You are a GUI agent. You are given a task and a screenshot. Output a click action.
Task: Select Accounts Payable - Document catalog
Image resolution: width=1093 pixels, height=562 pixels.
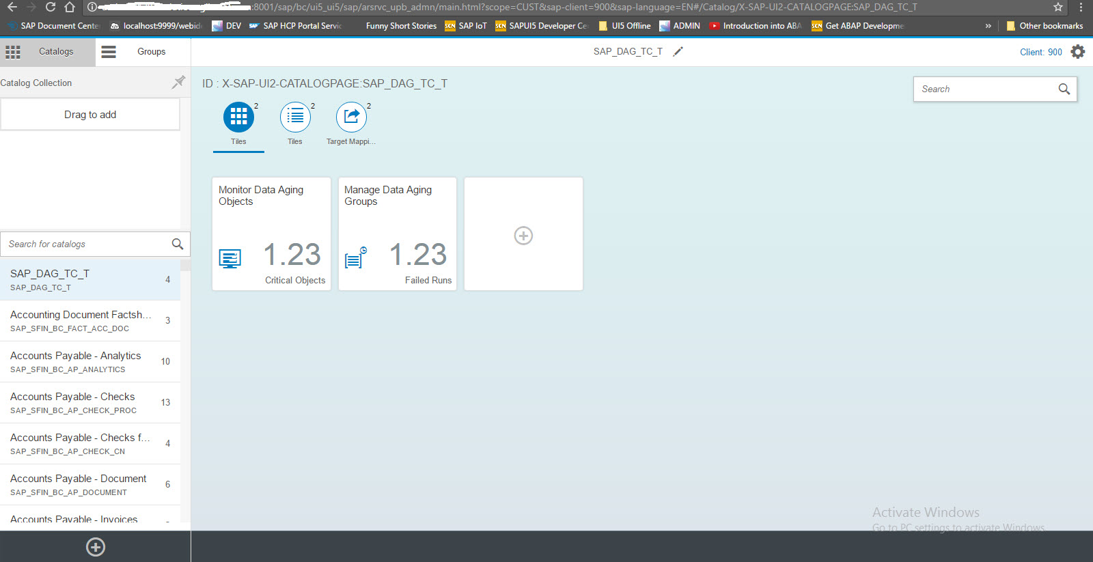click(90, 485)
